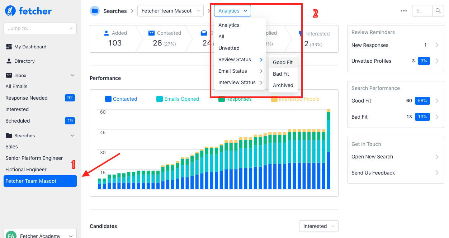
Task: Click the Searches folder icon in sidebar
Action: 9,135
